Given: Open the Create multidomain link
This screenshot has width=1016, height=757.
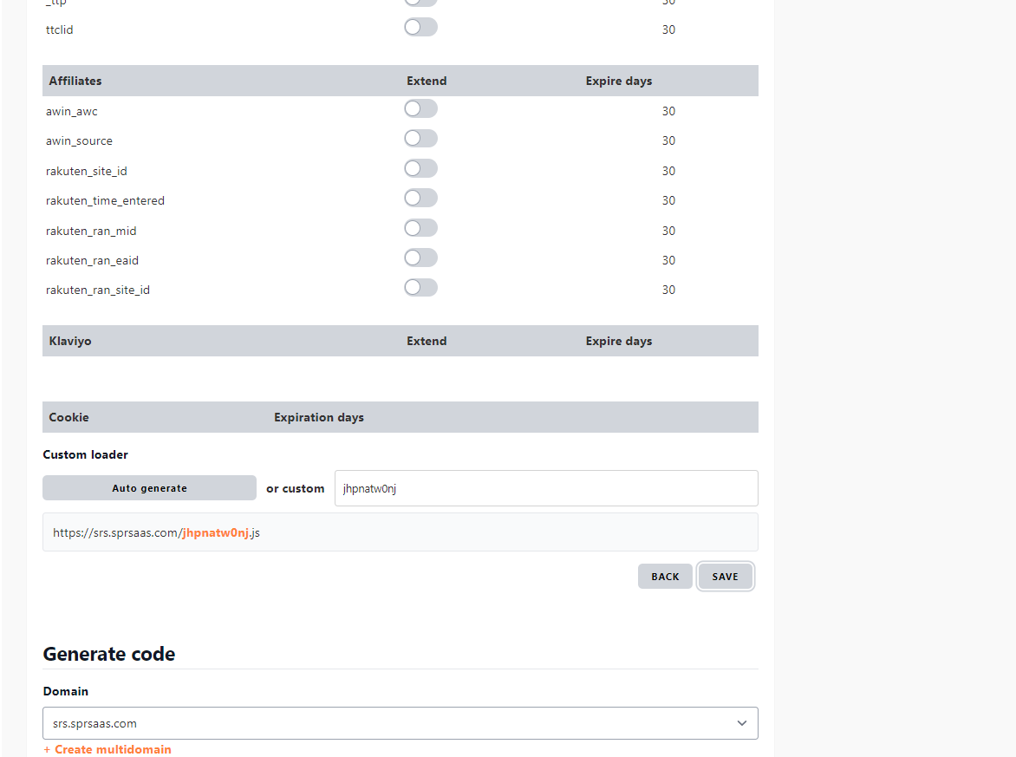Looking at the screenshot, I should [x=107, y=749].
